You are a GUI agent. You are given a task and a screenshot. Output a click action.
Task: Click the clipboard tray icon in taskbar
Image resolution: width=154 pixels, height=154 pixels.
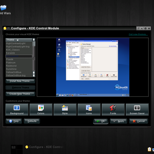coord(149,149)
